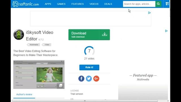Open the VIDEOS menu
The image size is (181, 102).
pyautogui.click(x=94, y=4)
